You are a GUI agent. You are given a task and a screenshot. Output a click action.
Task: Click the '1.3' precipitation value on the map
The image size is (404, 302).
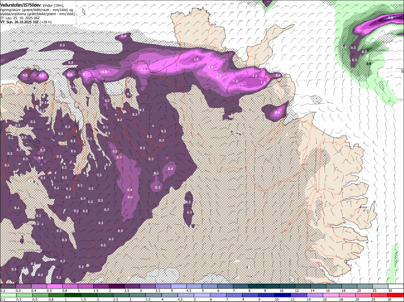pos(196,59)
